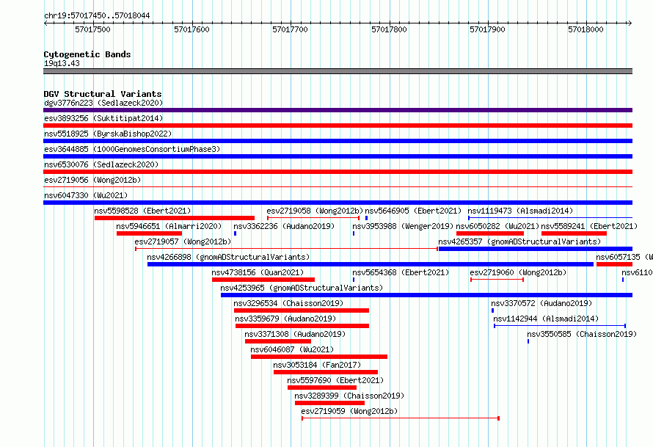Open the esv3893256 (Suktitipat2014) variant
Viewport: 653px width, 447px height.
tap(103, 118)
